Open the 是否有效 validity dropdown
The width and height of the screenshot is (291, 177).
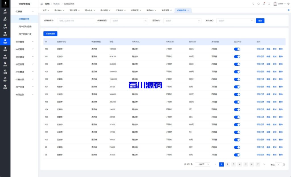[182, 21]
